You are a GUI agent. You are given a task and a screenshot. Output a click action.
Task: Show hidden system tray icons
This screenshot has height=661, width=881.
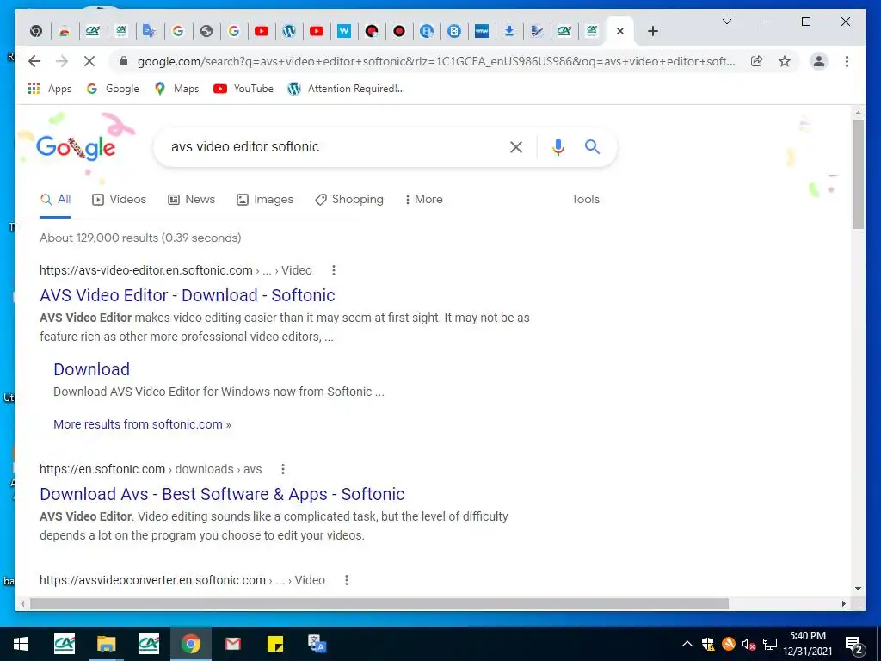[687, 644]
